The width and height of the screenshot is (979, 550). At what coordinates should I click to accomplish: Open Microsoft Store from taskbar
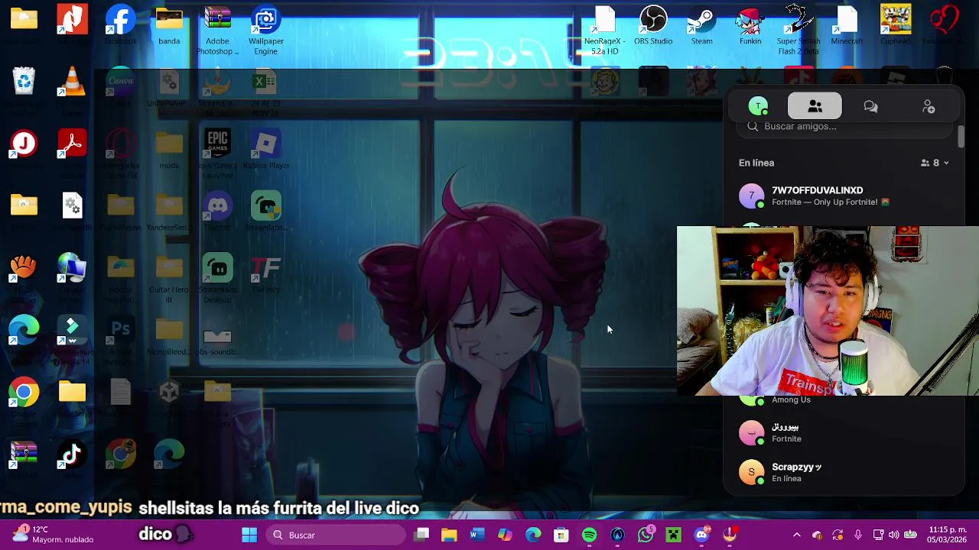click(561, 535)
